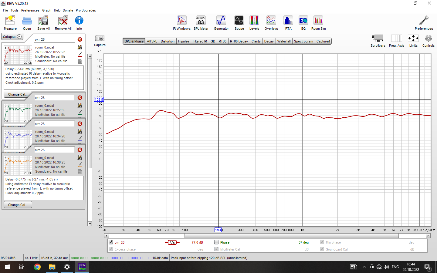
Task: Click Change Cal... for measurement 1
Action: click(x=18, y=94)
